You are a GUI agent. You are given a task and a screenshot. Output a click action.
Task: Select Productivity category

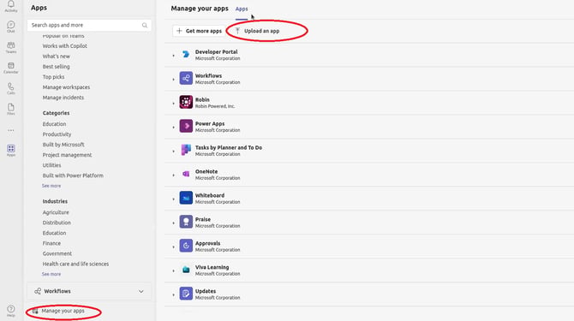(57, 134)
